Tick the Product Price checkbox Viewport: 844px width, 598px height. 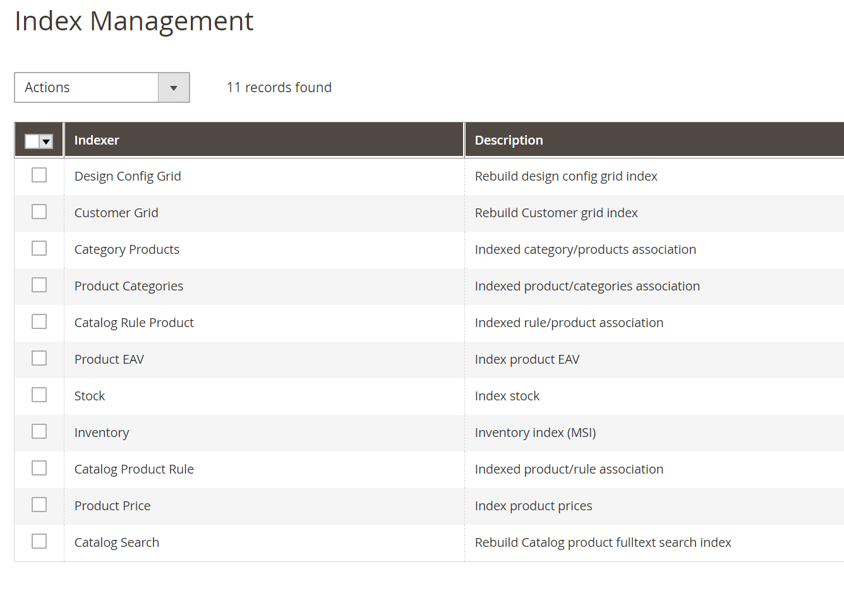pyautogui.click(x=39, y=505)
